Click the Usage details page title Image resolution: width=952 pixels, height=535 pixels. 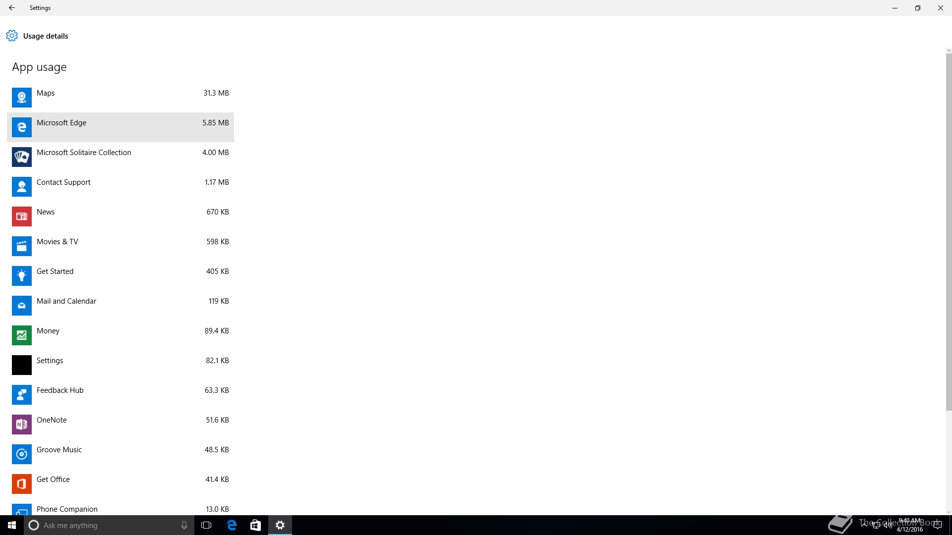point(46,36)
